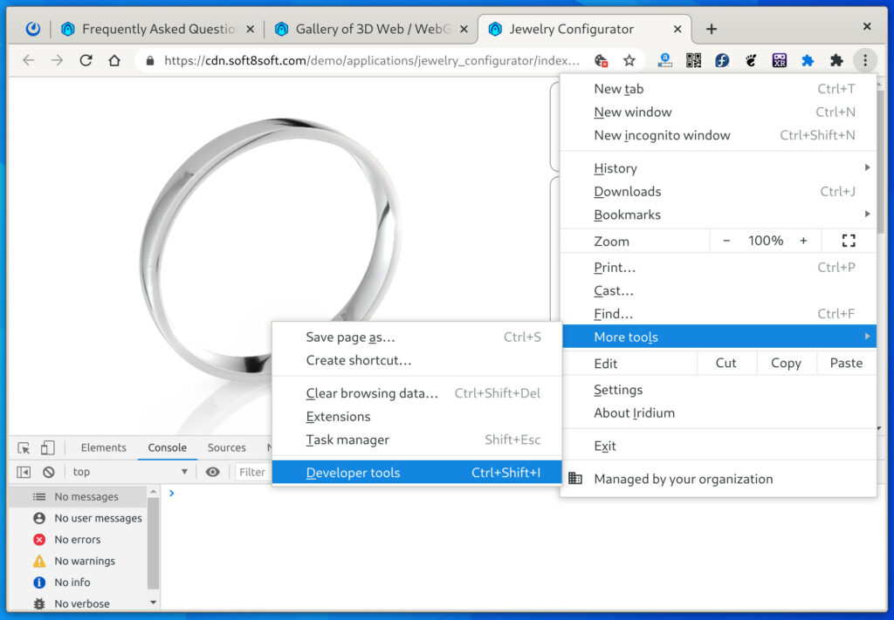Activate DevTools inspect element picker
Viewport: 894px width, 620px height.
(x=24, y=448)
